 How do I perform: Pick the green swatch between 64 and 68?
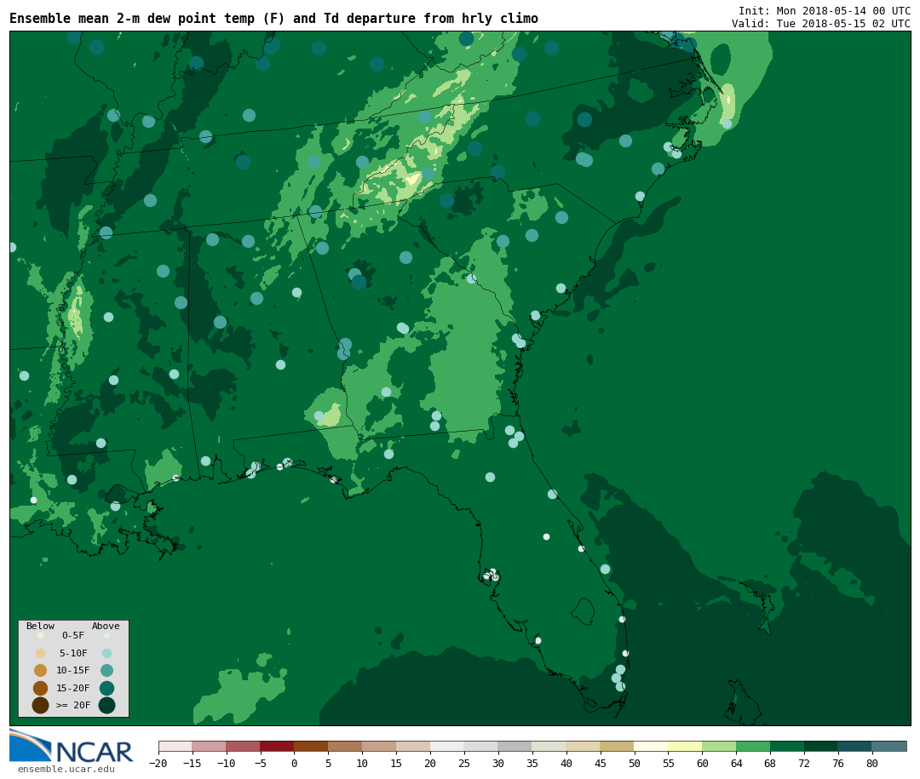[x=754, y=746]
